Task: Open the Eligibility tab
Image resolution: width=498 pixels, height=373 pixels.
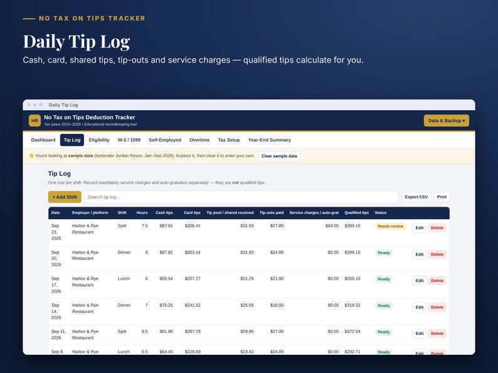Action: 99,140
